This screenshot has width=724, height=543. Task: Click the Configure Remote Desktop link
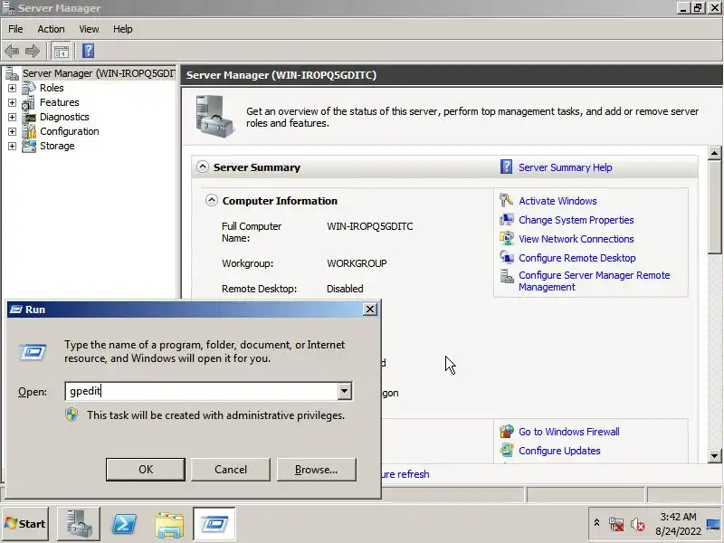tap(576, 258)
